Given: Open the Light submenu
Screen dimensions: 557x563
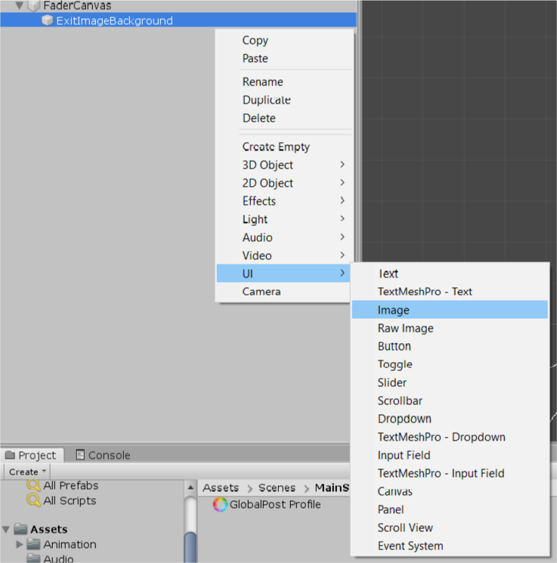Looking at the screenshot, I should pyautogui.click(x=283, y=219).
